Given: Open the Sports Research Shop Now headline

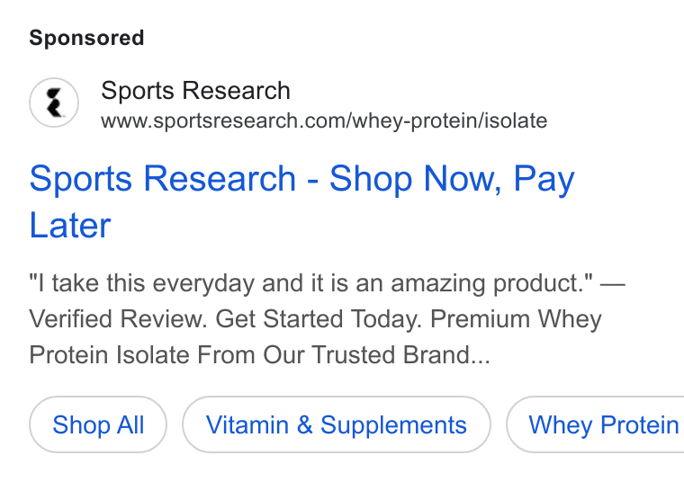Looking at the screenshot, I should click(301, 201).
